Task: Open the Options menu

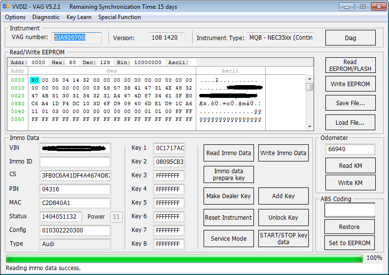Action: click(15, 17)
